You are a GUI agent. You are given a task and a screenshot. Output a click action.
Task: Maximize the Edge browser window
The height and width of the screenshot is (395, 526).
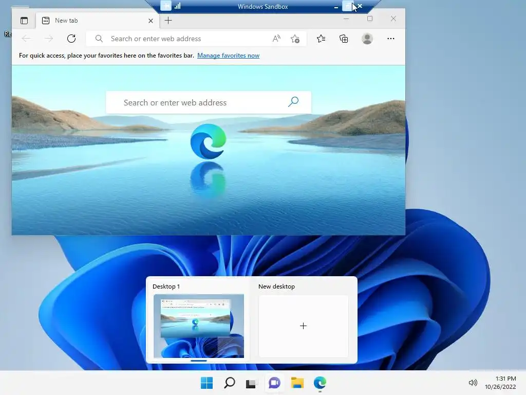370,19
